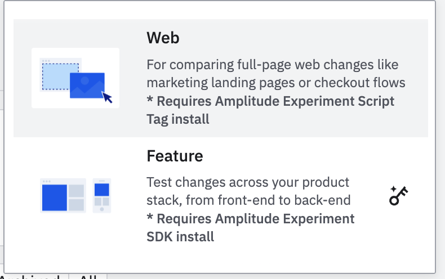Click the blue image tile in Web illustration
The width and height of the screenshot is (445, 279).
click(x=87, y=85)
